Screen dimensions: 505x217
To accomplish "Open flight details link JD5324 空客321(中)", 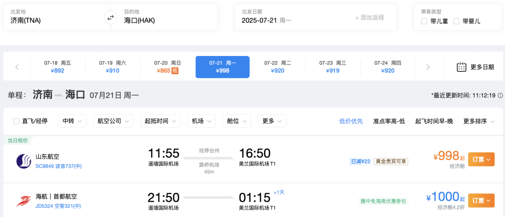I will tap(58, 206).
